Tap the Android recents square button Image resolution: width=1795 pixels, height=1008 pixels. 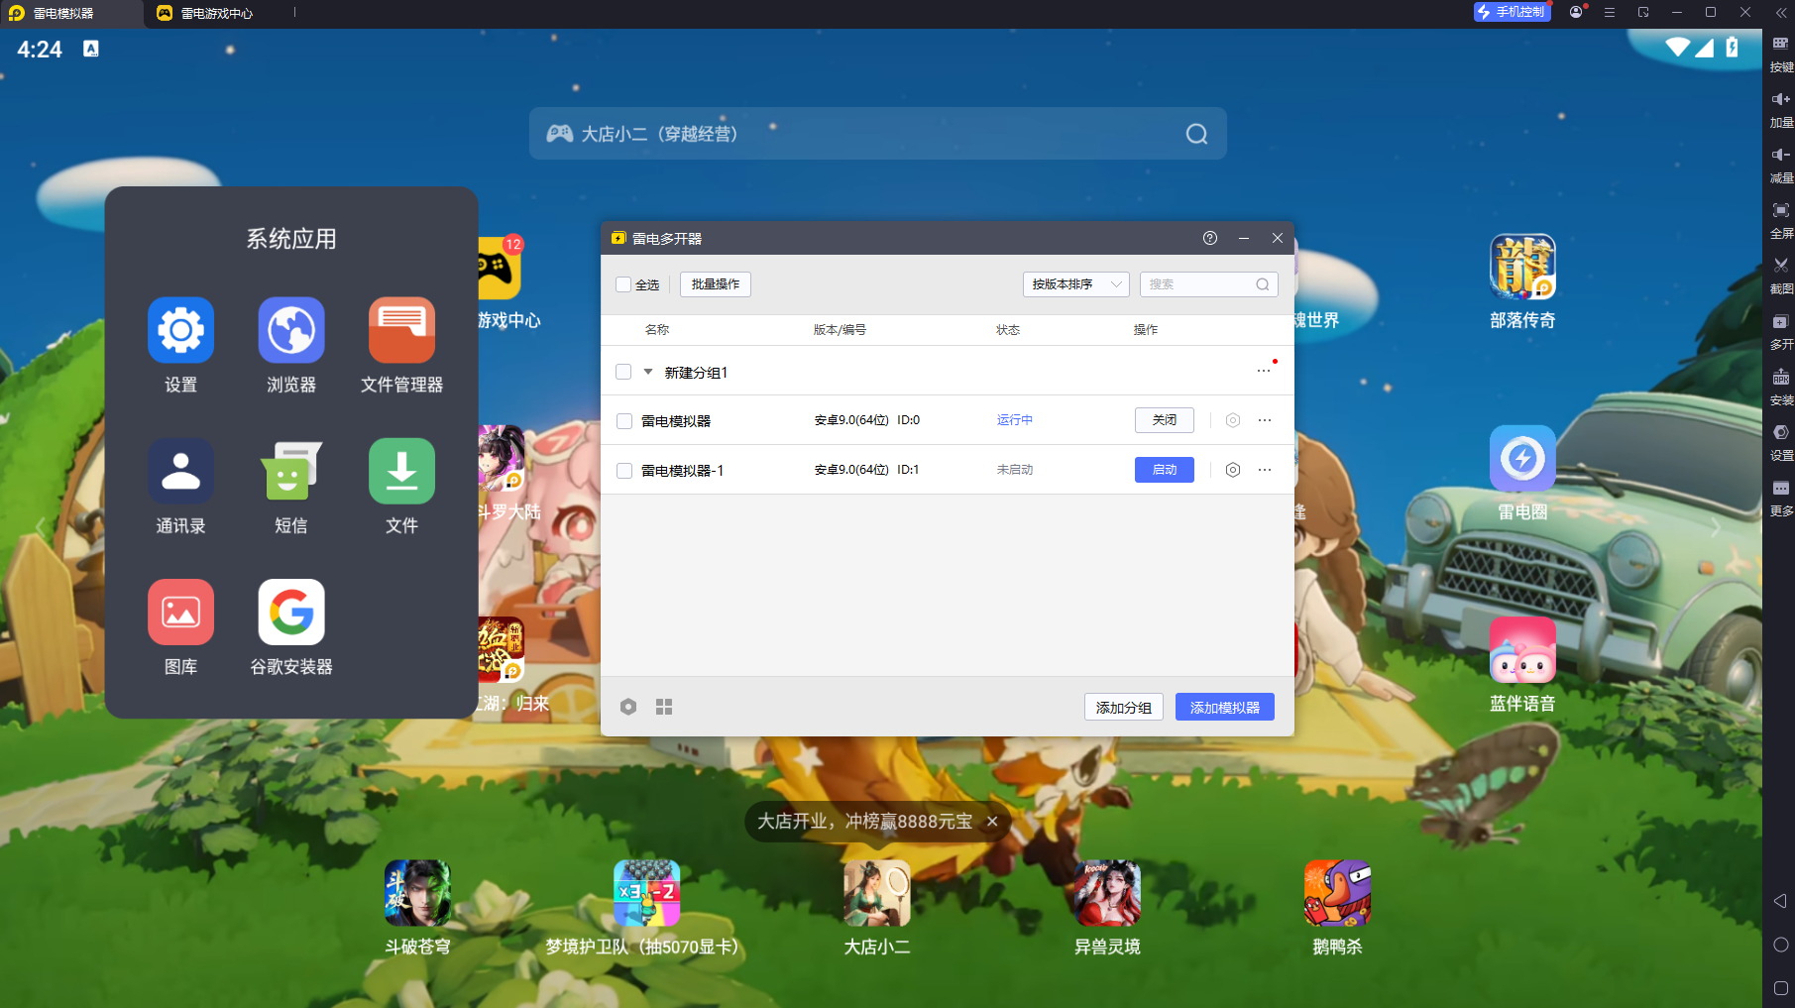click(1780, 988)
